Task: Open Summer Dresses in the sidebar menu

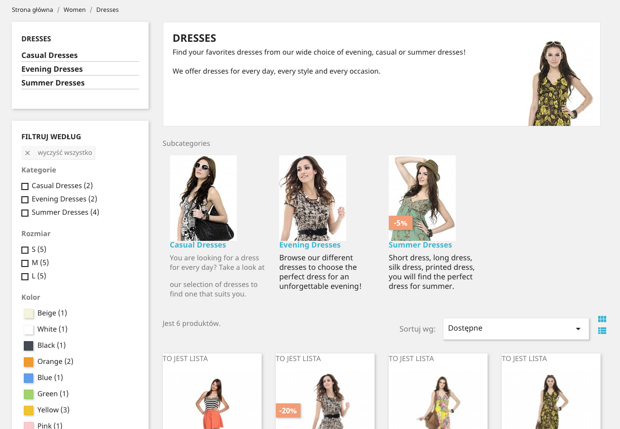Action: [x=53, y=83]
